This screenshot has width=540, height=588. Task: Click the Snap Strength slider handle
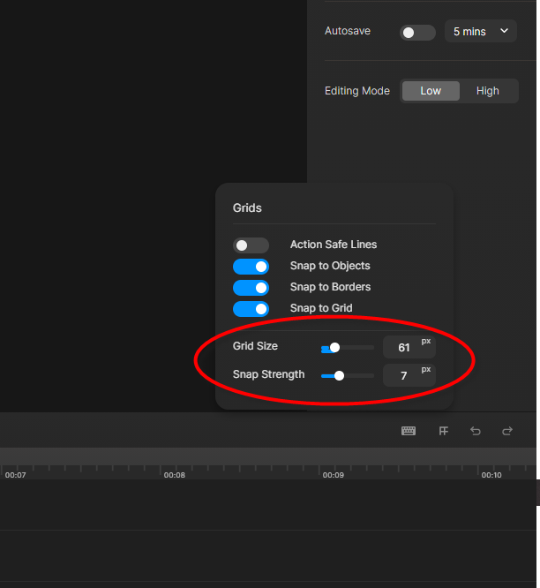coord(339,376)
